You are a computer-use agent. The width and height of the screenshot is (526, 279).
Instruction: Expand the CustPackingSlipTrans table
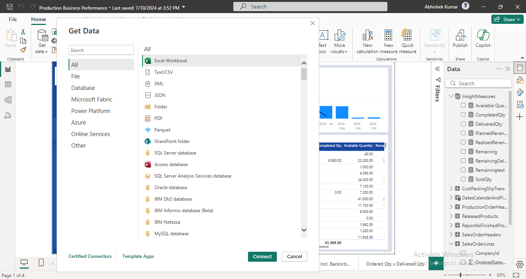point(451,188)
